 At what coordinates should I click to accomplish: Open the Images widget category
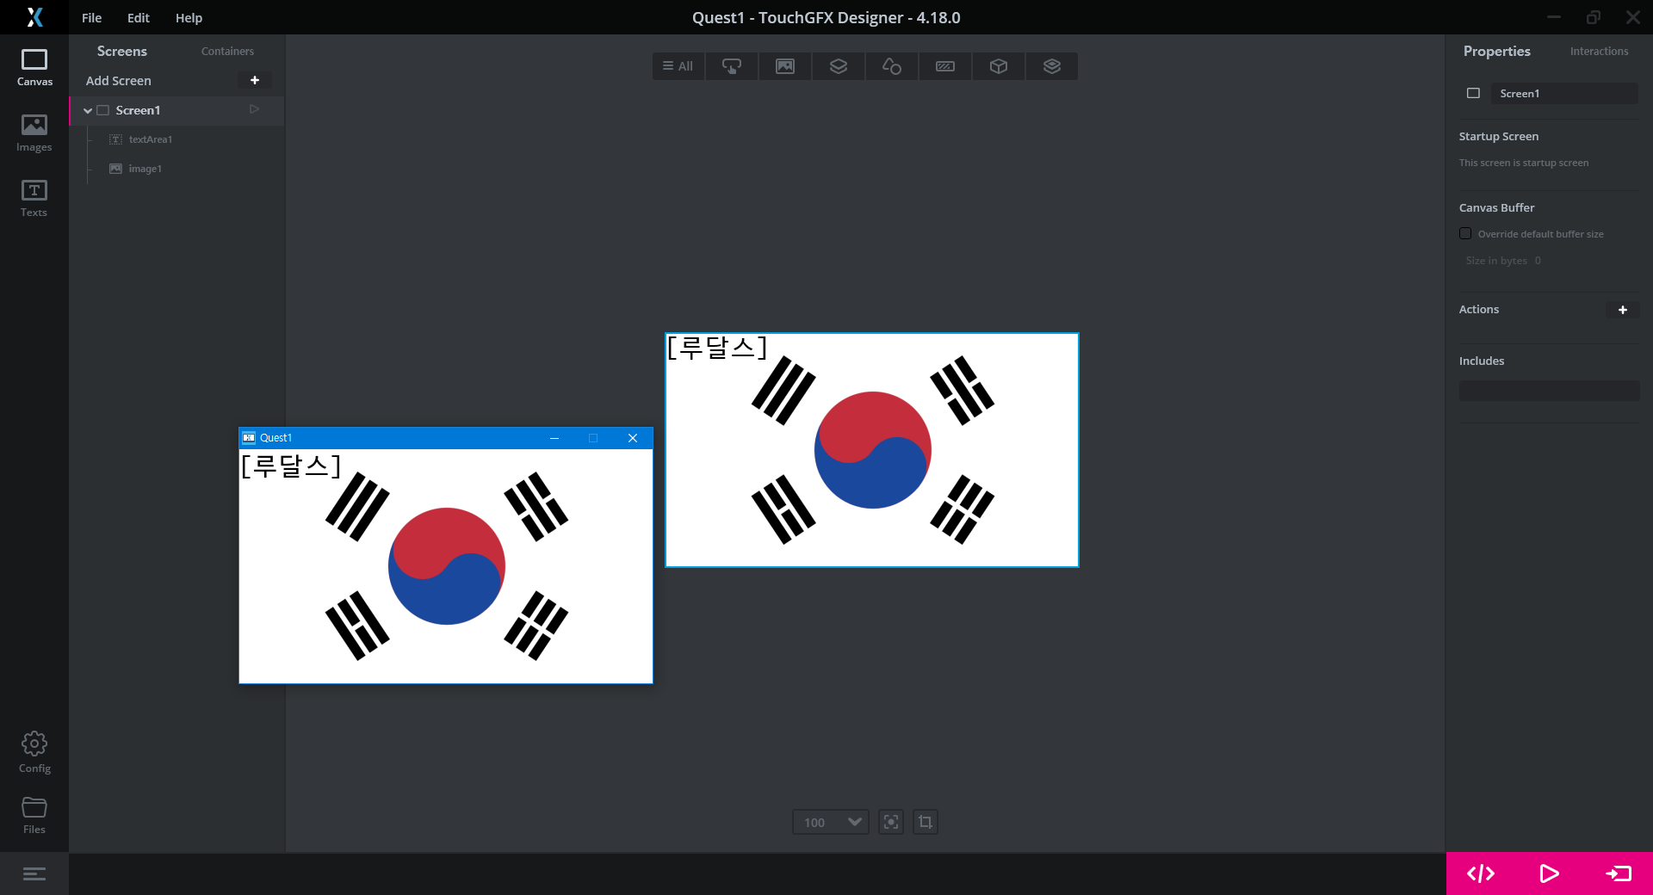point(785,66)
